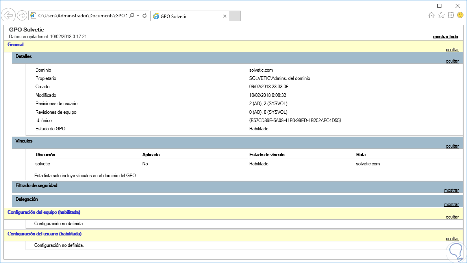Click the 'Estado de vínculo' column header
Screen dimensions: 467x263
click(x=267, y=155)
